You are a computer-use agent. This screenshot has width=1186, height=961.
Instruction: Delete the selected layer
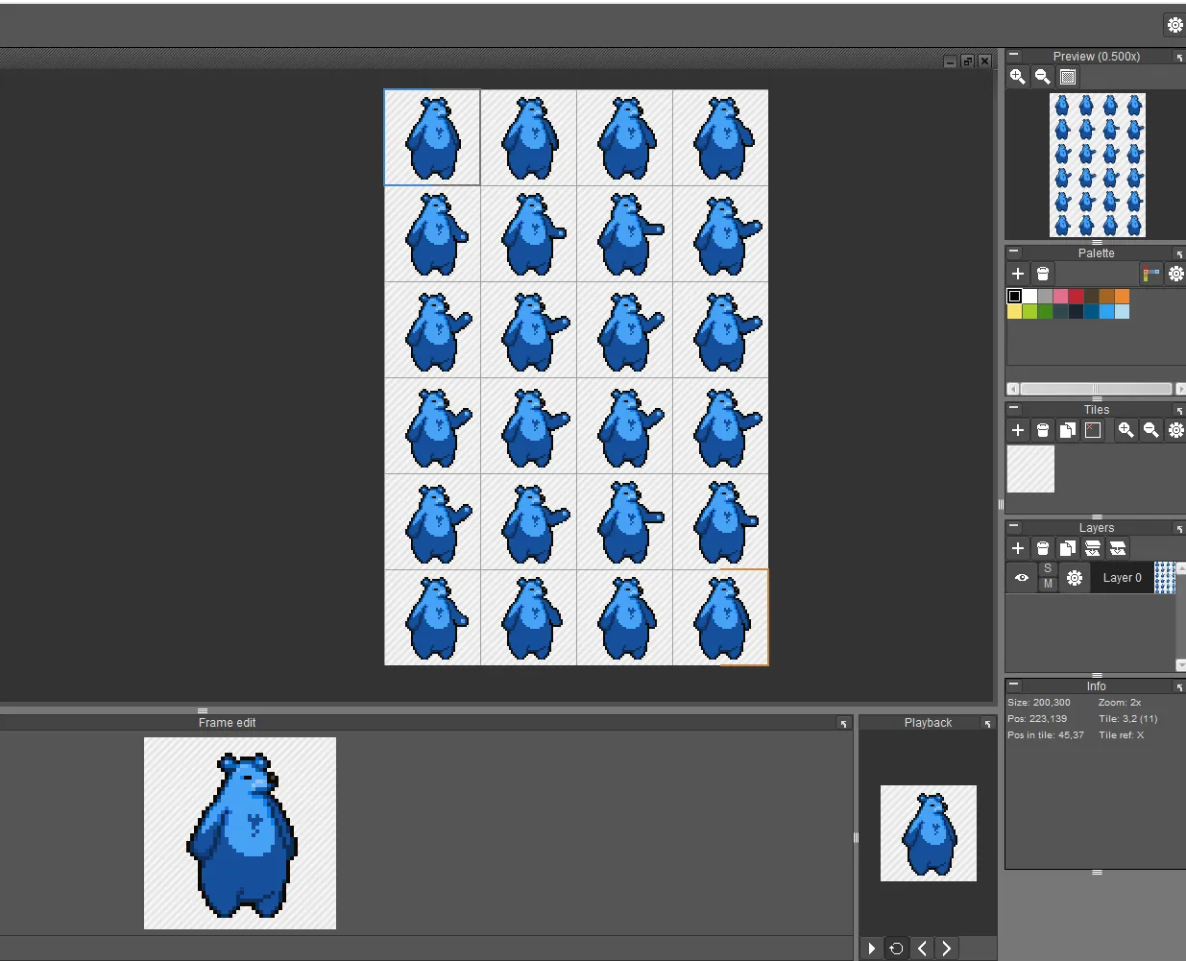1043,548
